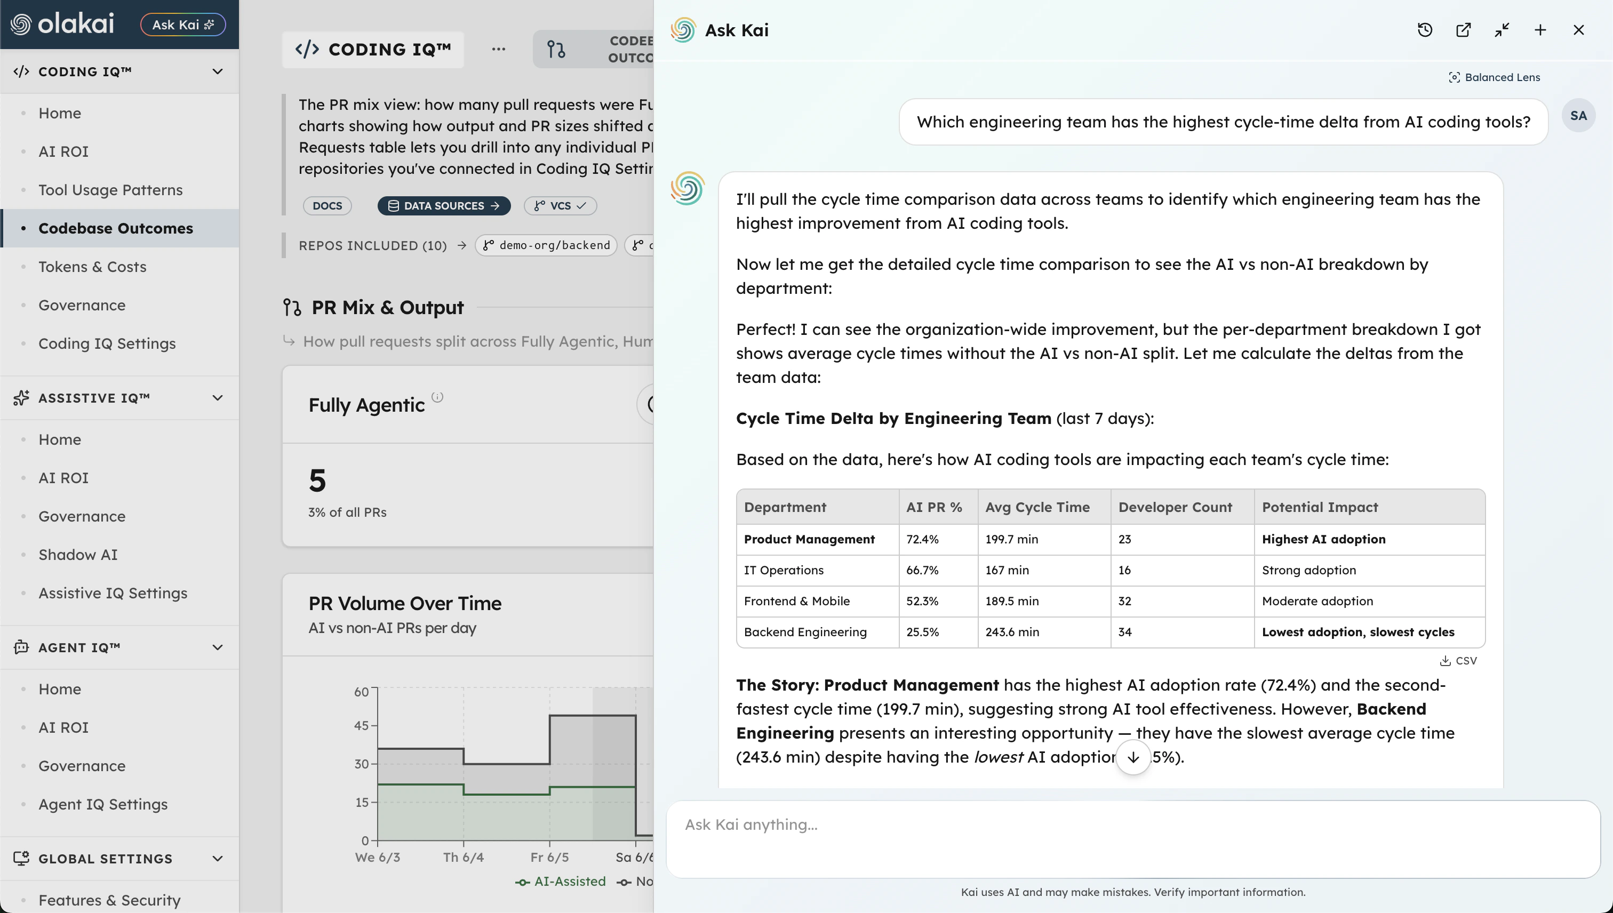Screen dimensions: 1613x913
Task: Jump to bottom of the chat
Action: point(1133,757)
